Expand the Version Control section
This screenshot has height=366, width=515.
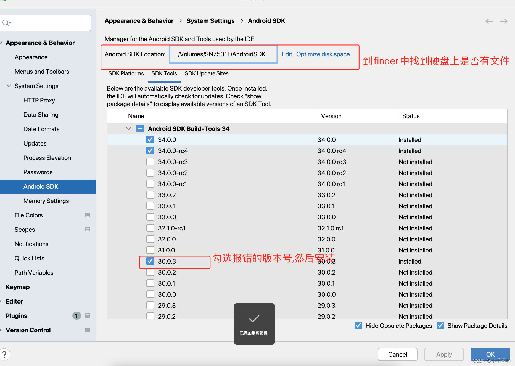(x=1, y=330)
